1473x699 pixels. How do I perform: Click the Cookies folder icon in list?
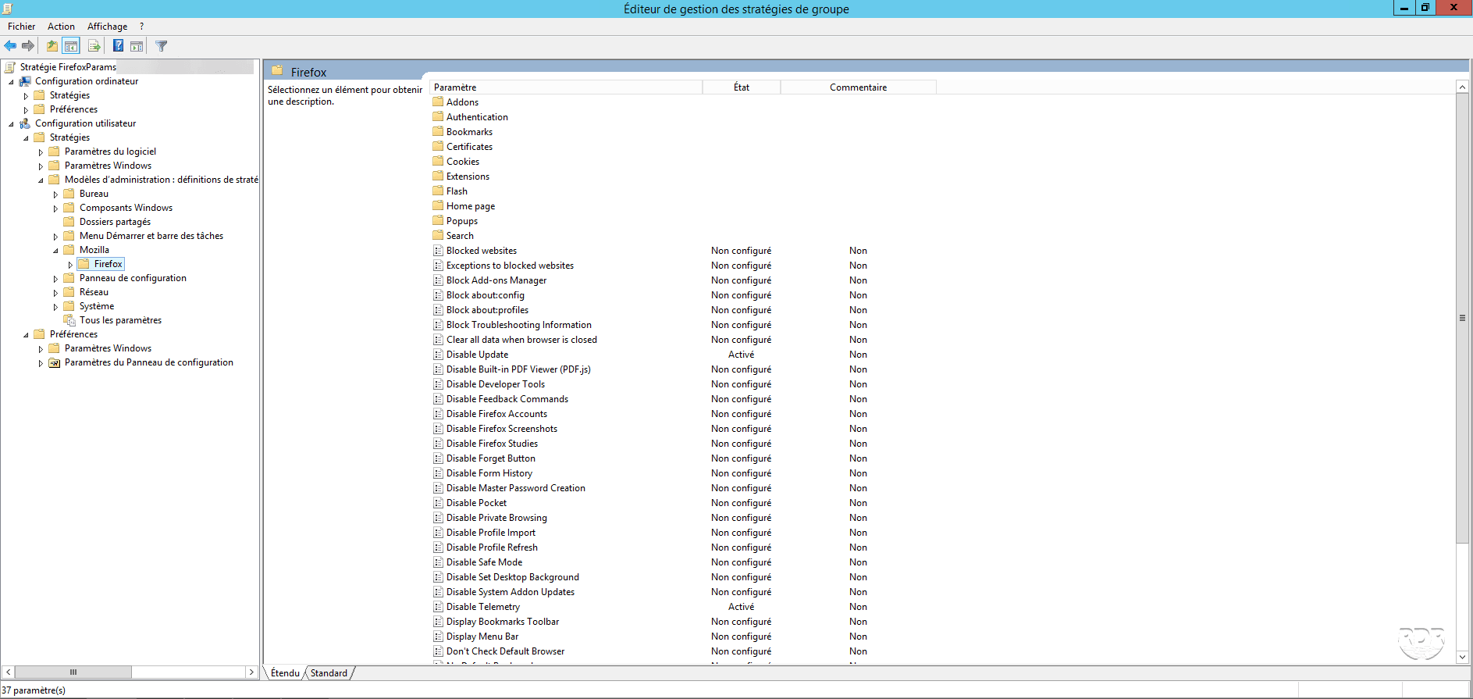coord(438,162)
